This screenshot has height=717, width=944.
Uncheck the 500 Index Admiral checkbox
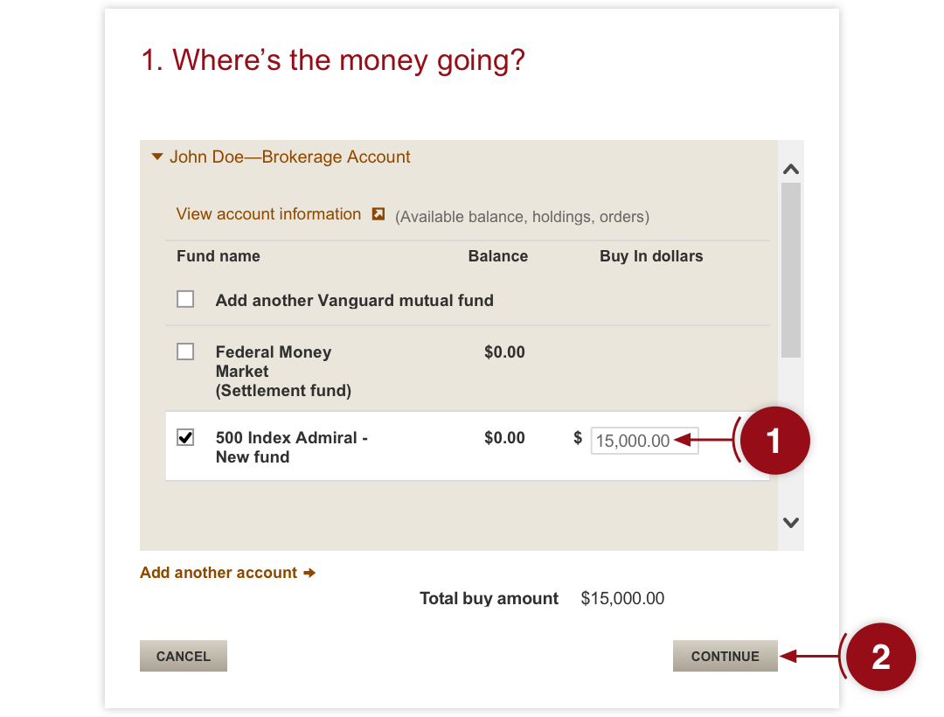[185, 437]
